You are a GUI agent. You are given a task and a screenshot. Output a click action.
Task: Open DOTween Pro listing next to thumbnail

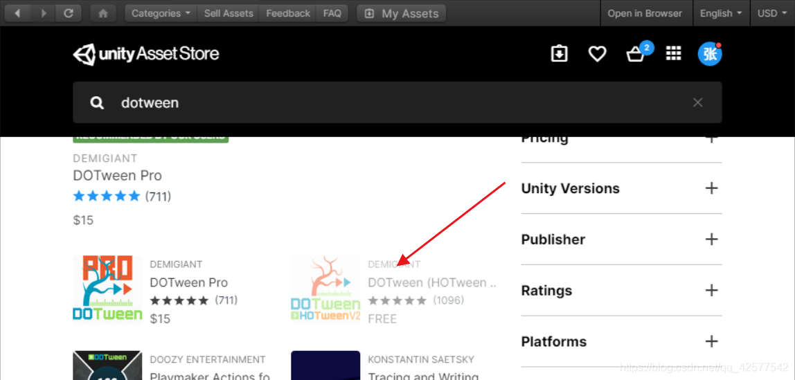188,282
